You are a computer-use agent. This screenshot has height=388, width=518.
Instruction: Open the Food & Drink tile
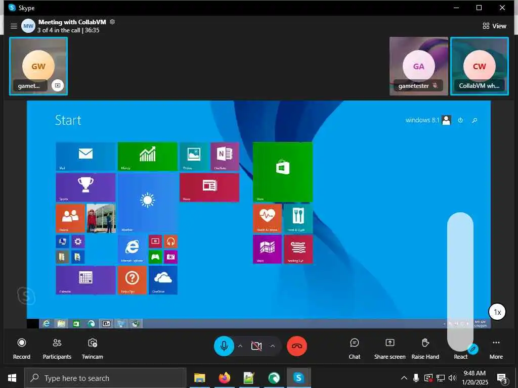tap(298, 218)
